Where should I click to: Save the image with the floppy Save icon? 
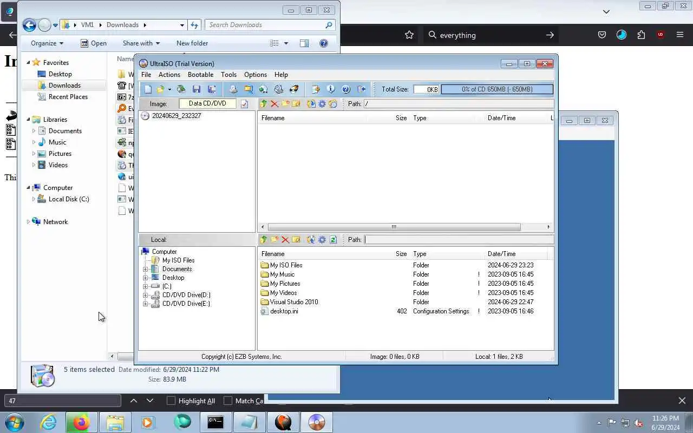click(x=197, y=89)
